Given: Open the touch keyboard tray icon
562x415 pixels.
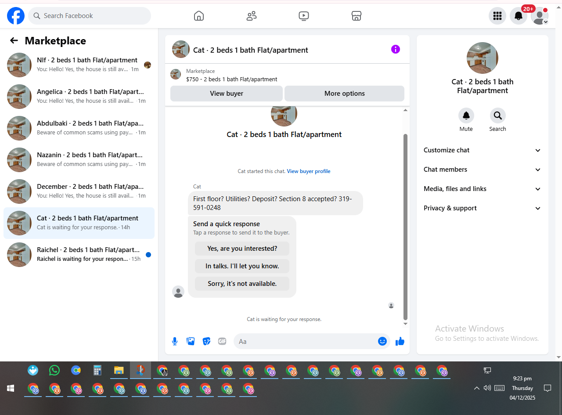Looking at the screenshot, I should pos(499,388).
